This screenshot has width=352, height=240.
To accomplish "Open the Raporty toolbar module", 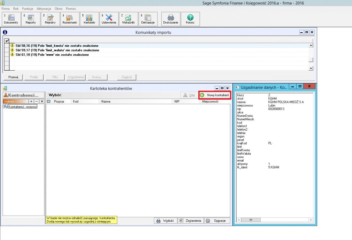I will [31, 19].
